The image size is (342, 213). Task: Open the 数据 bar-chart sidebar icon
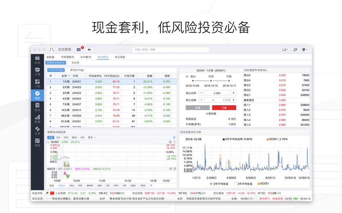tap(37, 119)
